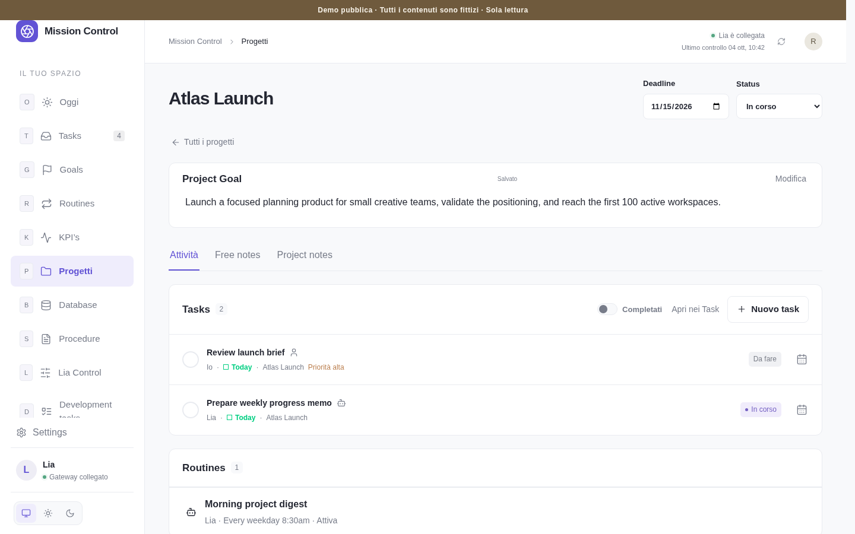Click the robot icon of Morning project digest

[191, 512]
